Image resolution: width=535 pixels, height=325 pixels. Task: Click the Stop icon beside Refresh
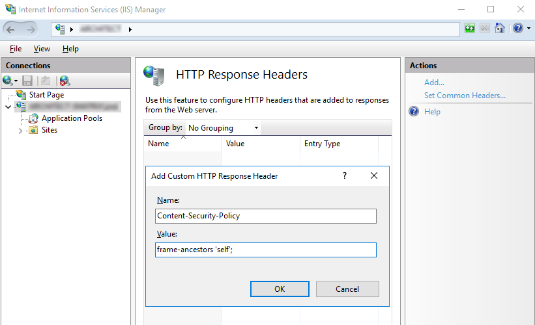point(485,29)
